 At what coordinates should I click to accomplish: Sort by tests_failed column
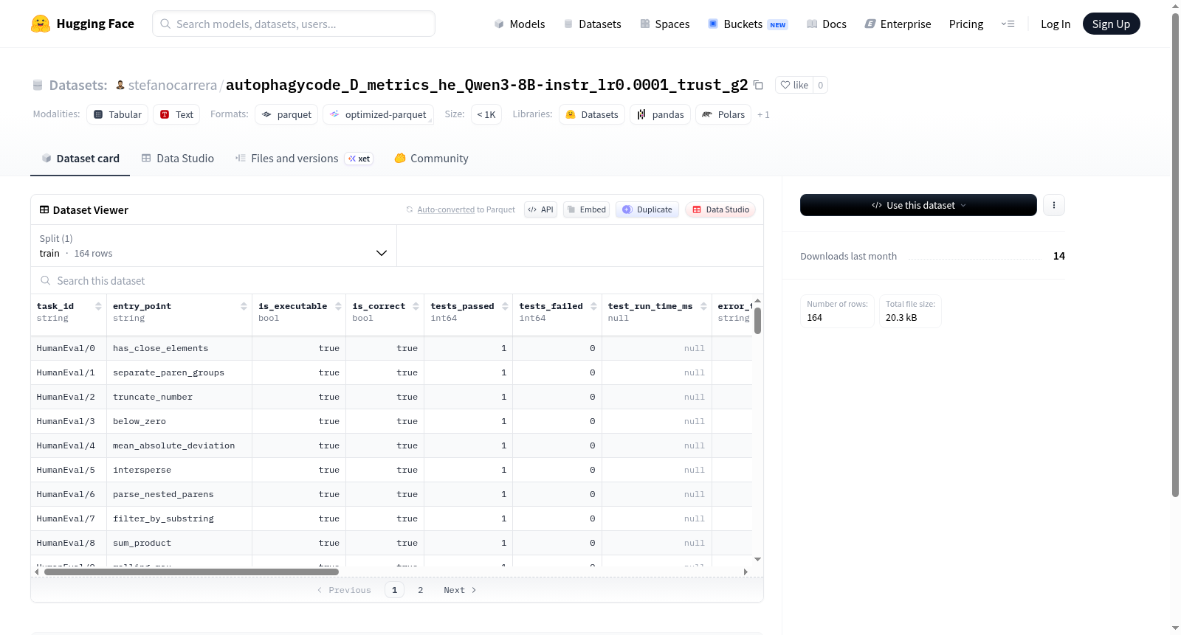pyautogui.click(x=593, y=306)
